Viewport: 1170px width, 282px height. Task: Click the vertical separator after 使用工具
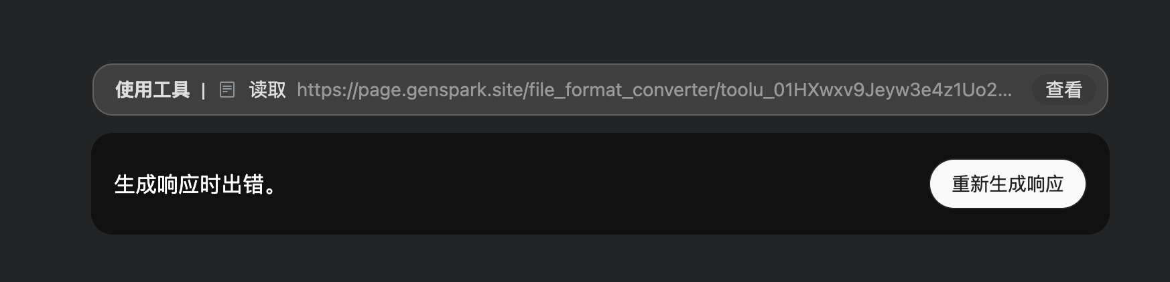coord(203,90)
